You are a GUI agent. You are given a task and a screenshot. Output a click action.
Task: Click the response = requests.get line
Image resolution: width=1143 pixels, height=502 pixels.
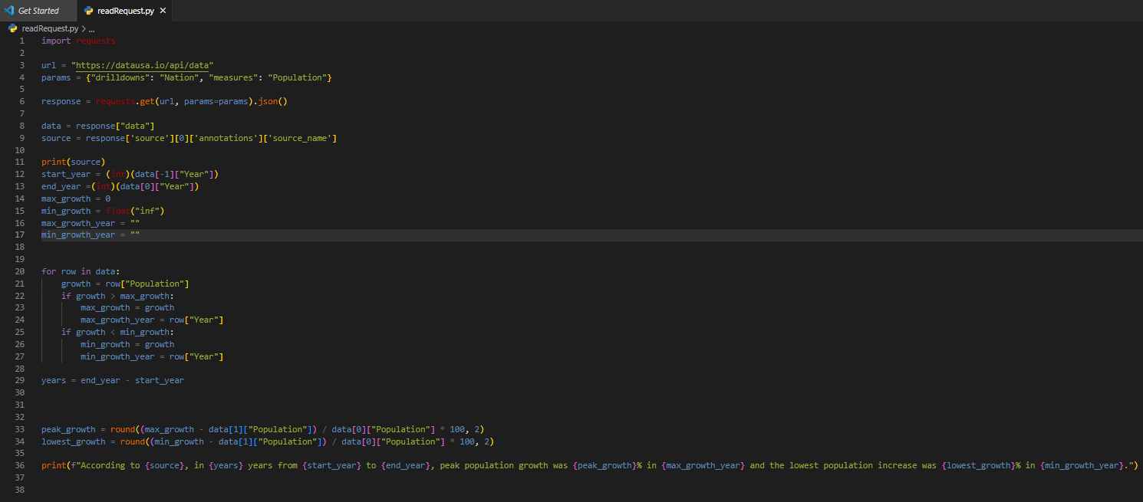point(164,101)
